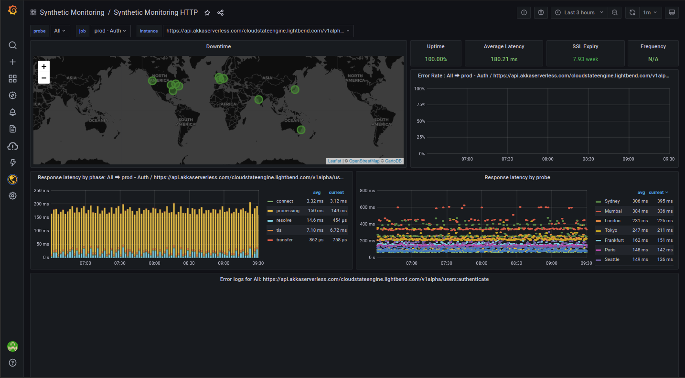Star this dashboard as favorite
Screen dimensions: 685x378
(207, 13)
